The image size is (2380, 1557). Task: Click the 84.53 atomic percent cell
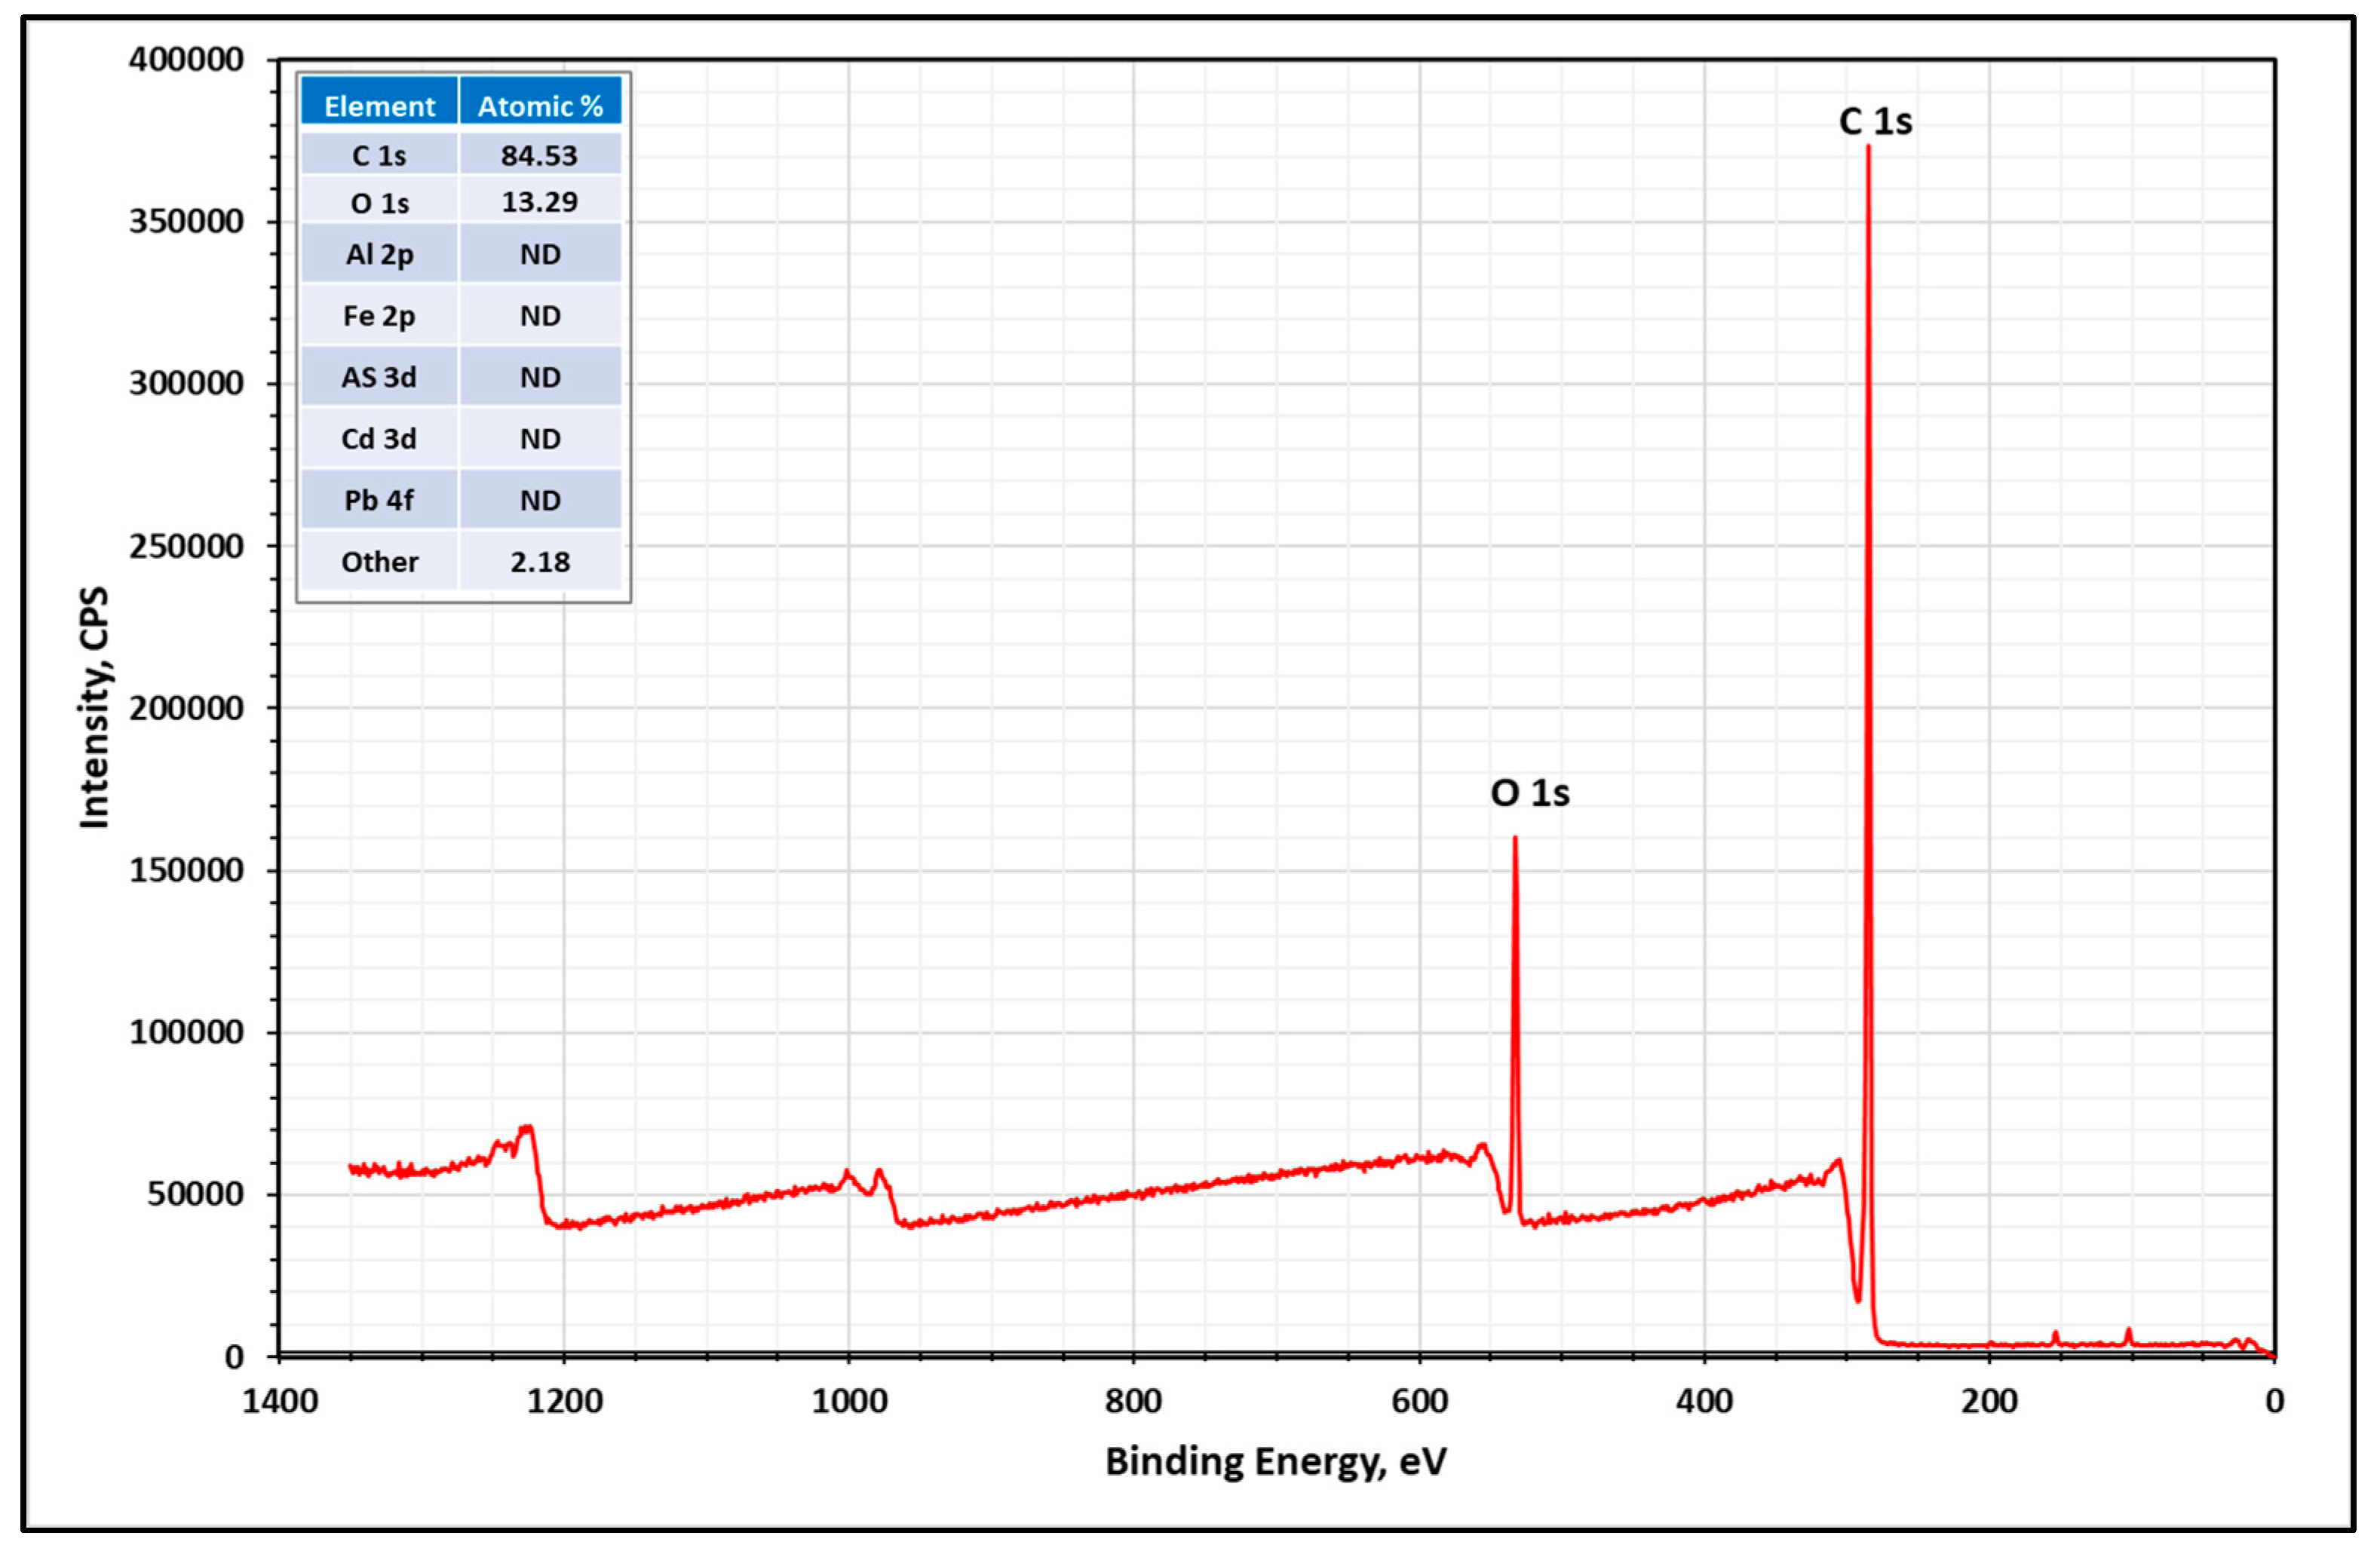540,155
